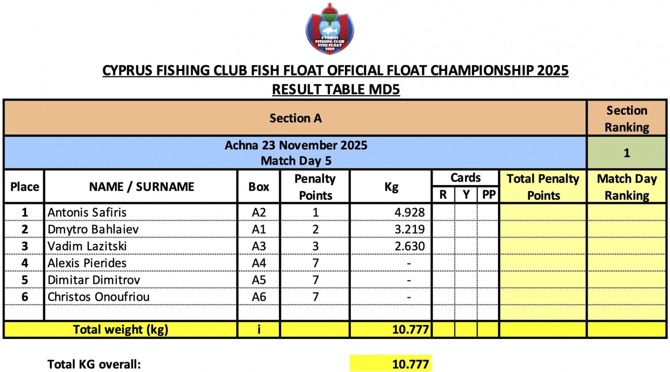Viewport: 670px width, 372px height.
Task: Click the yellow Total KG overall value
Action: click(x=391, y=364)
